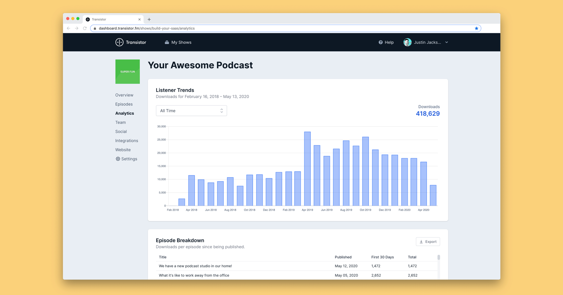
Task: Click the Transistor logo icon
Action: tap(119, 42)
